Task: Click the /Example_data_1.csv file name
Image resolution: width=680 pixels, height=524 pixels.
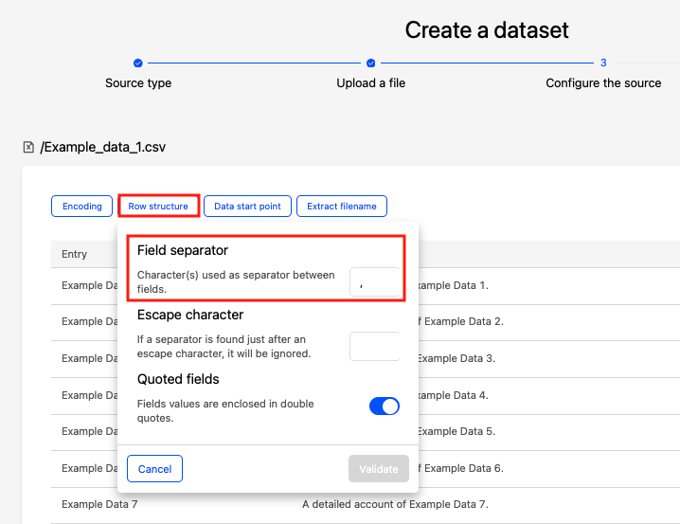Action: [x=103, y=147]
